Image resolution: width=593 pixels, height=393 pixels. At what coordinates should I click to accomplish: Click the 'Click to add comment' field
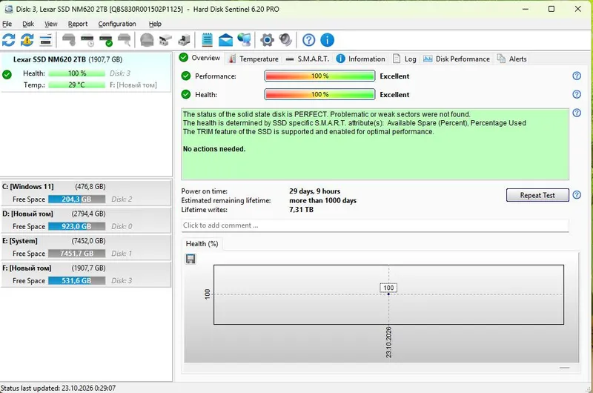(375, 225)
